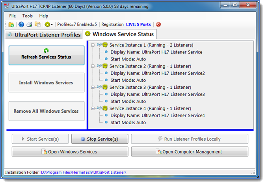Click Profiles=7 Enabled=5 toolbar text
Viewport: 266px width, 185px height.
pos(77,24)
